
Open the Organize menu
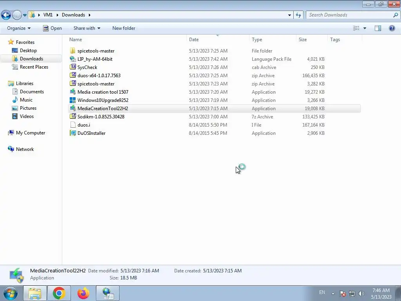pyautogui.click(x=19, y=28)
